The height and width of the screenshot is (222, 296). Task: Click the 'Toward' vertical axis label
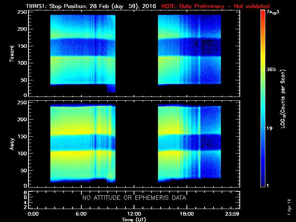click(12, 54)
